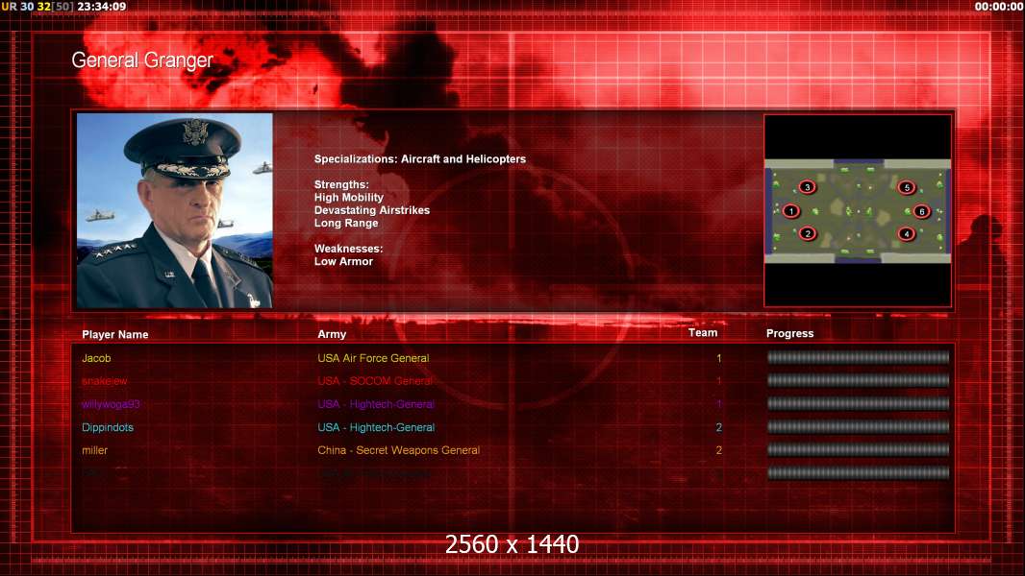Image resolution: width=1025 pixels, height=576 pixels.
Task: Click the General Granger title text
Action: coord(142,60)
